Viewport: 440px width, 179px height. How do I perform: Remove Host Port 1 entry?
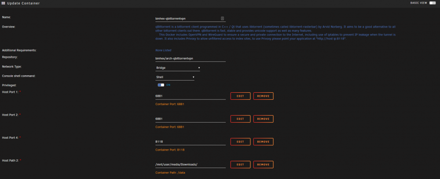pos(263,96)
